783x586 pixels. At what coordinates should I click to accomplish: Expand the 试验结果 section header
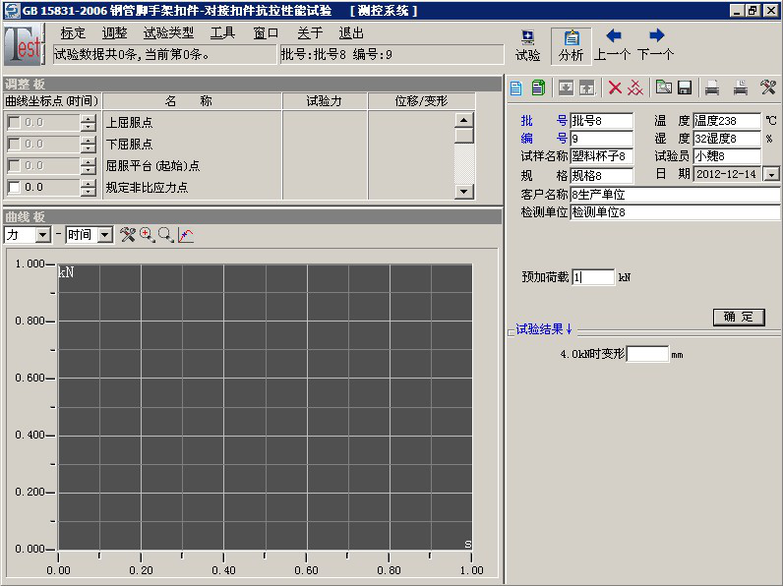pos(544,329)
